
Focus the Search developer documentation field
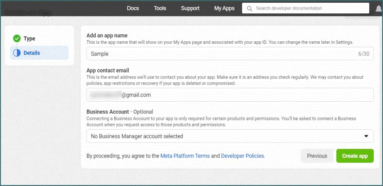309,8
